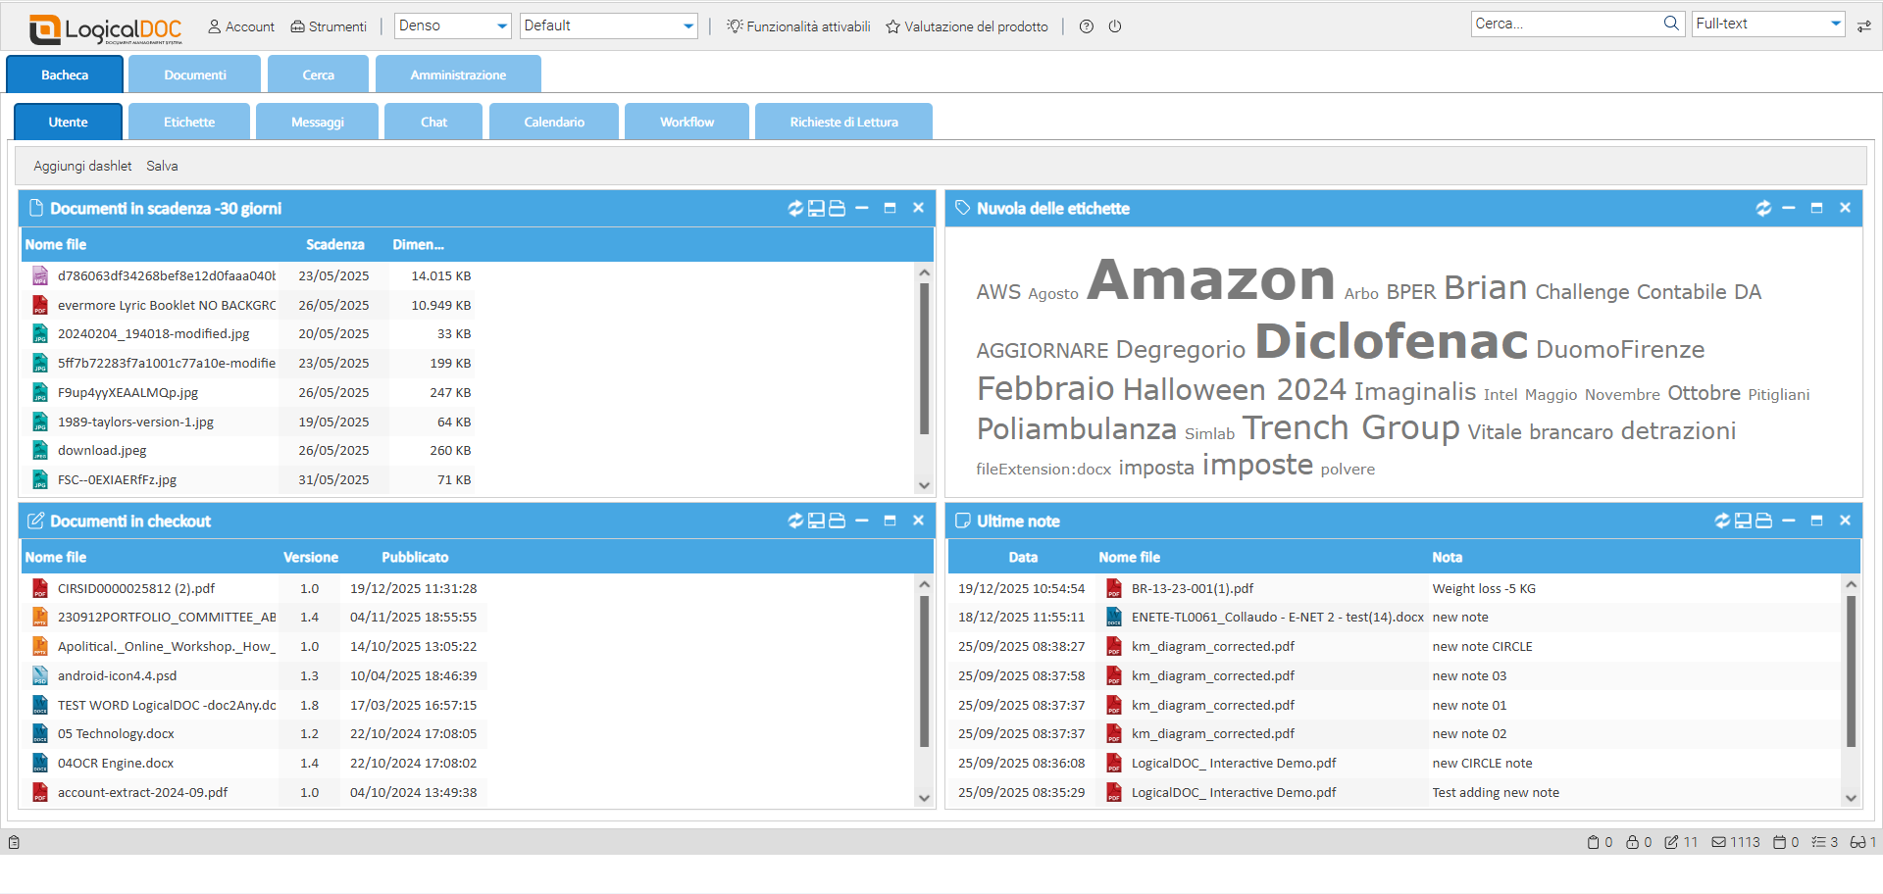This screenshot has width=1883, height=894.
Task: Select the Messaggi sub-tab
Action: tap(317, 122)
